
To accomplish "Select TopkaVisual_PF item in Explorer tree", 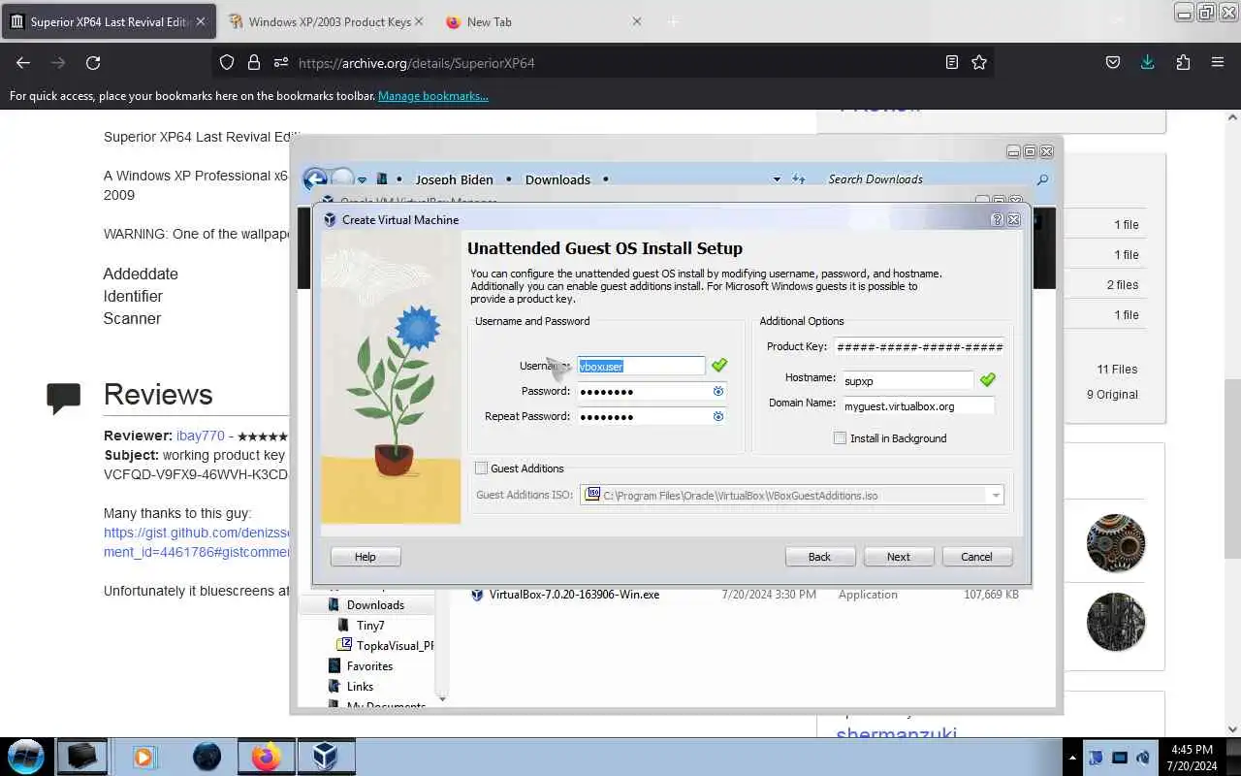I will coord(386,645).
